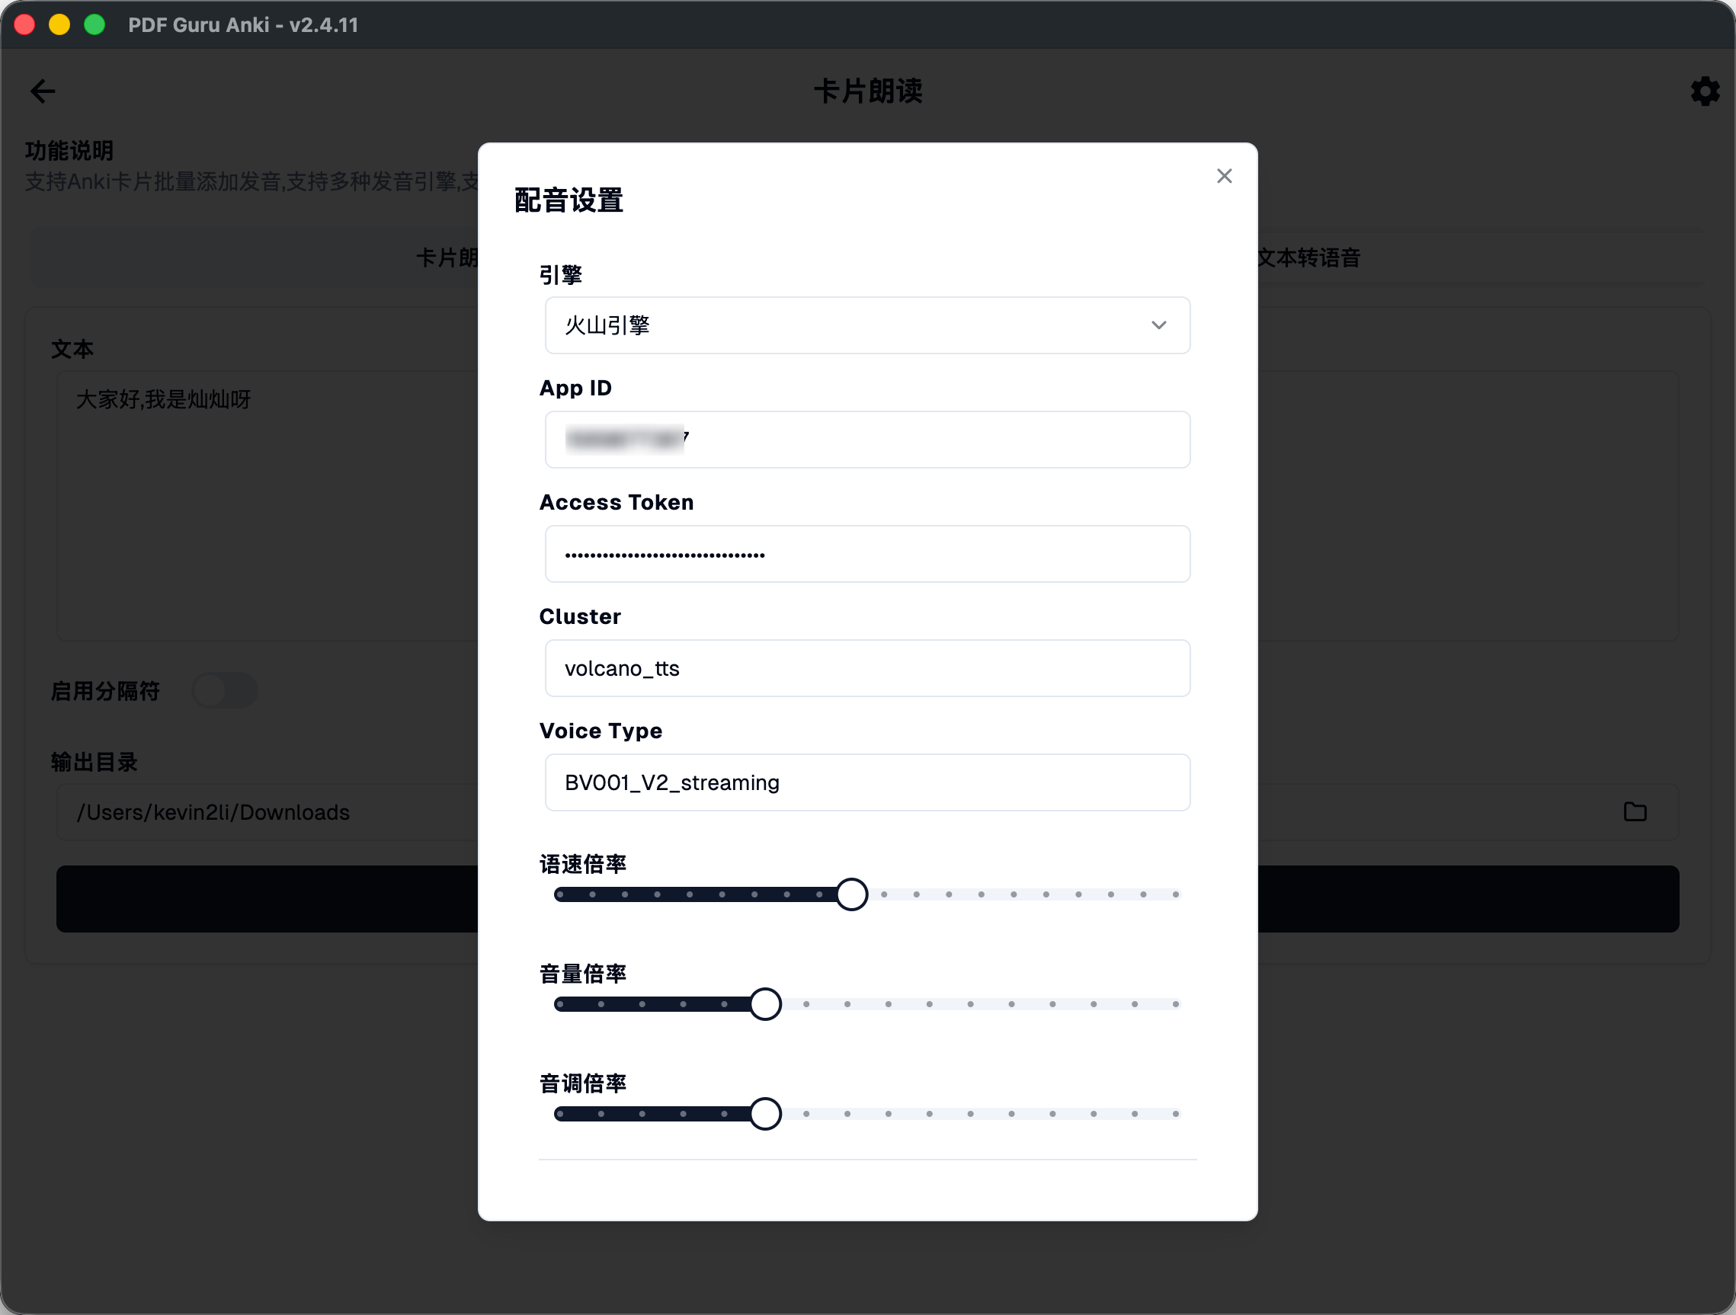
Task: Click the 音量倍率 slider handle
Action: click(x=765, y=1004)
